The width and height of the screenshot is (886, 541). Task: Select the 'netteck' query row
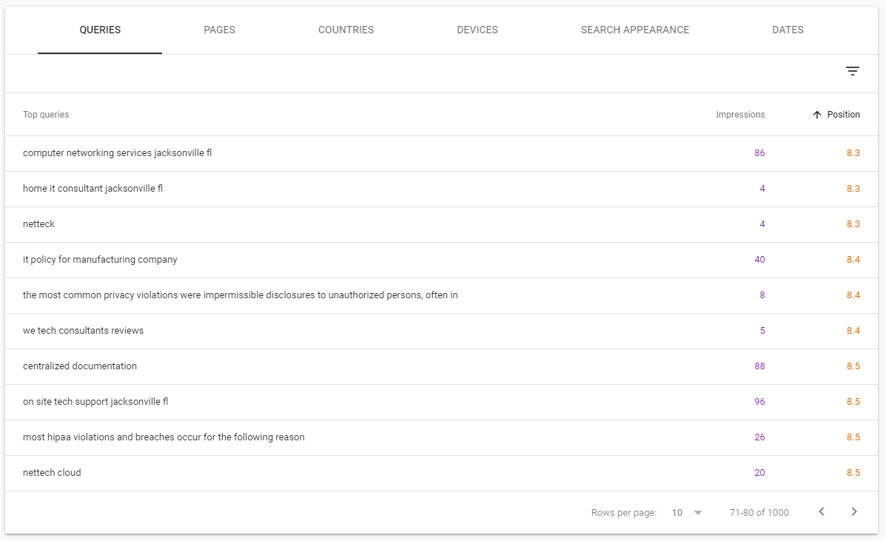pyautogui.click(x=38, y=224)
